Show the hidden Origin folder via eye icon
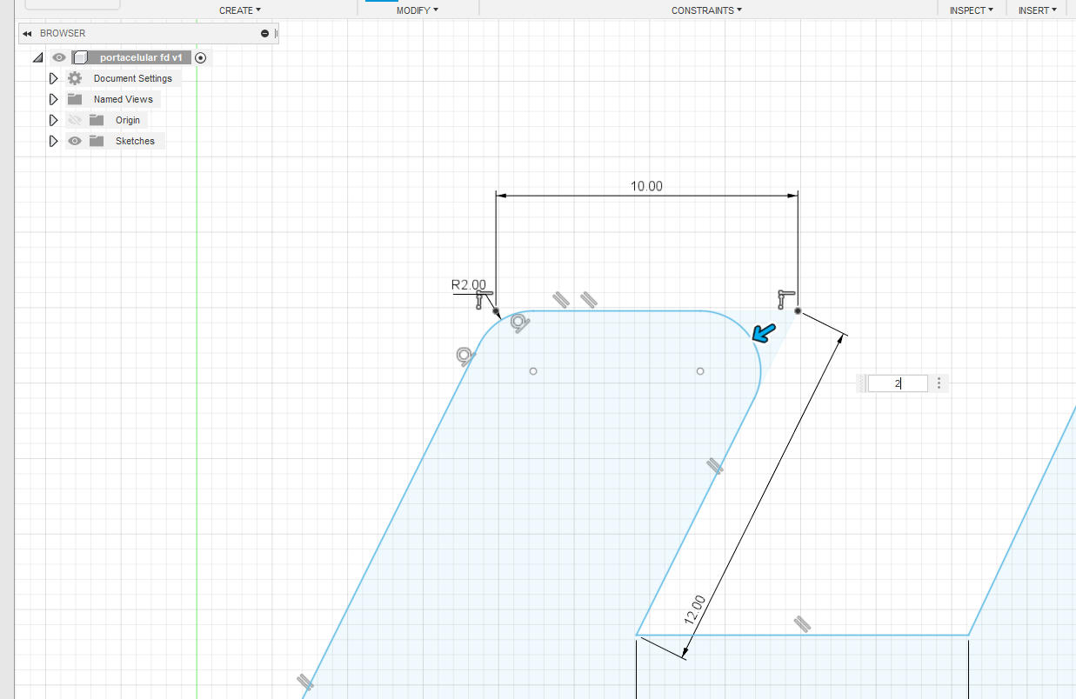 (75, 120)
